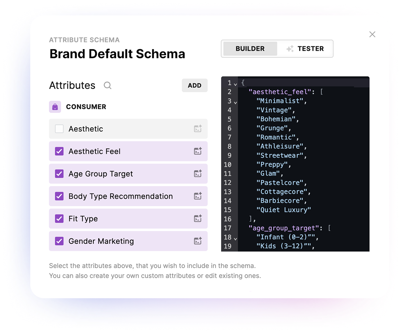Uncheck the Aesthetic Feel checkbox

59,151
